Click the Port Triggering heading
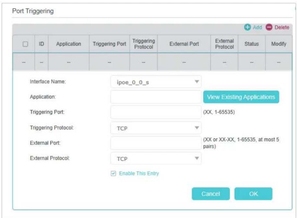This screenshot has height=218, width=297. [33, 11]
